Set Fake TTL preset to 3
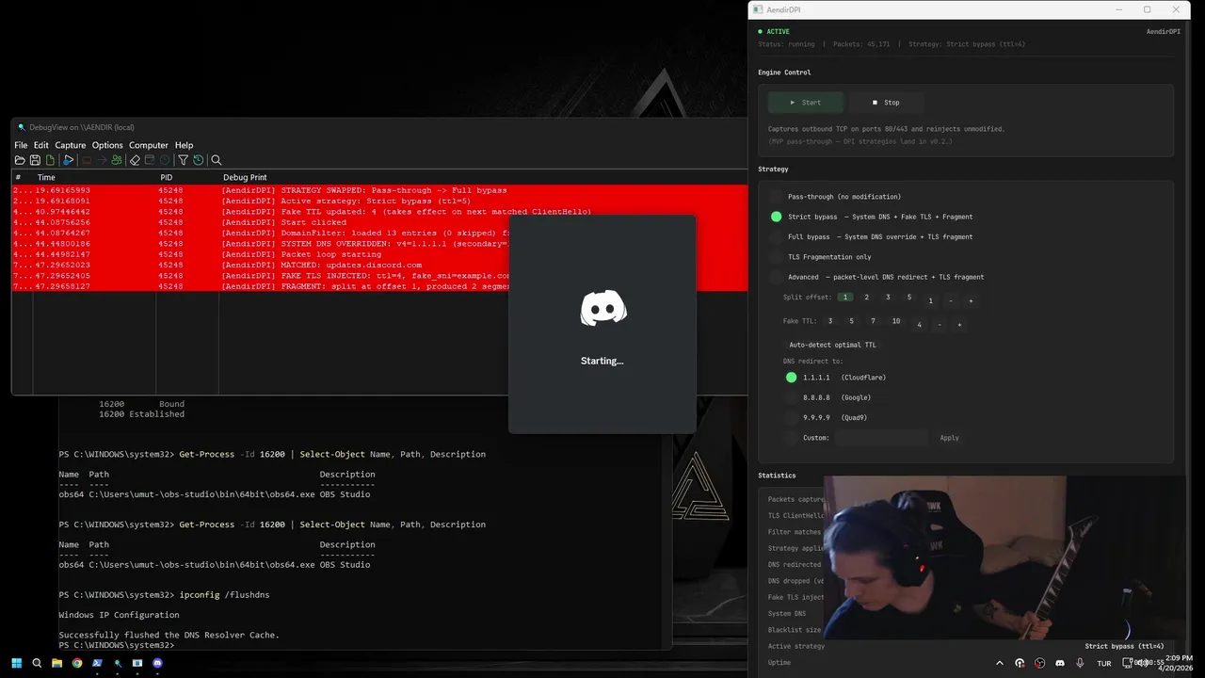The image size is (1205, 678). tap(830, 321)
